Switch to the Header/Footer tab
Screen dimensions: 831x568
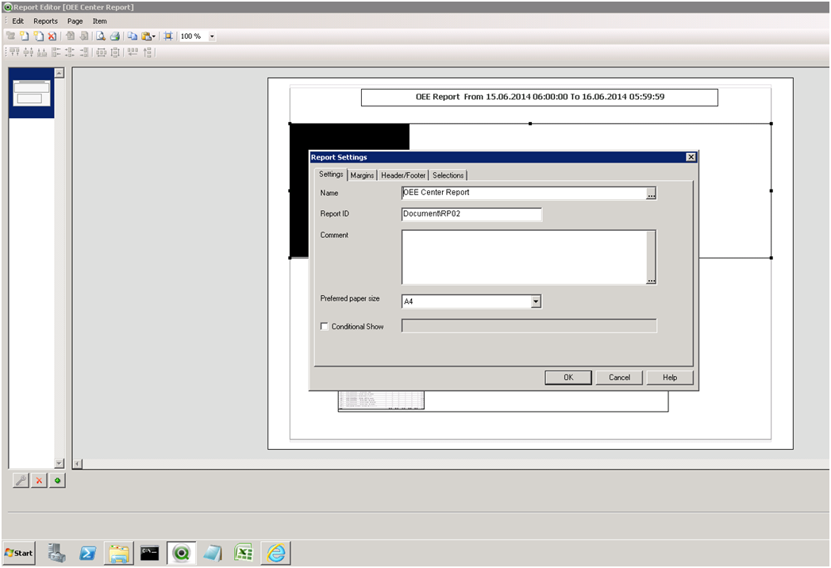coord(403,175)
